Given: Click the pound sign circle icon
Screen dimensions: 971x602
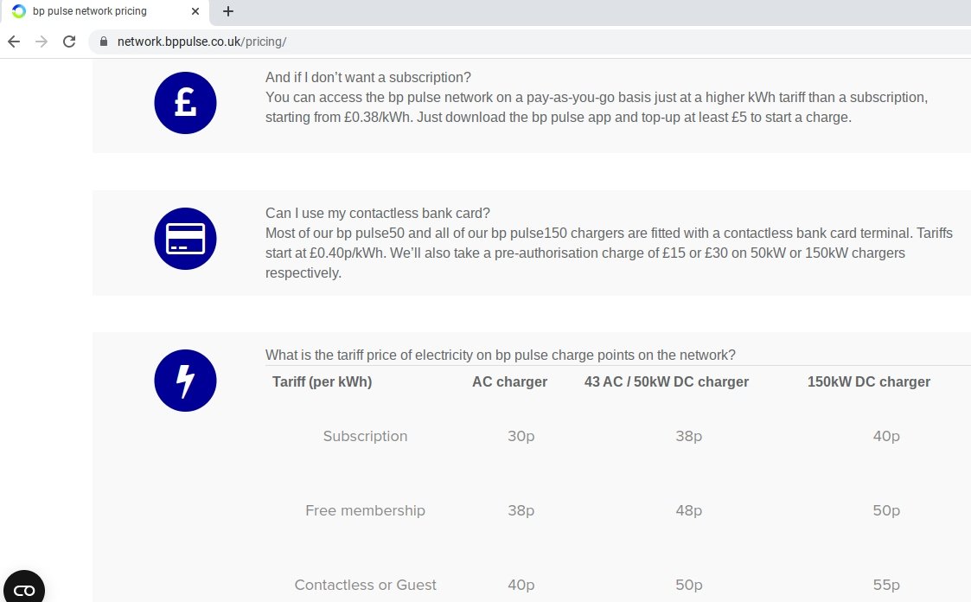Looking at the screenshot, I should 185,103.
